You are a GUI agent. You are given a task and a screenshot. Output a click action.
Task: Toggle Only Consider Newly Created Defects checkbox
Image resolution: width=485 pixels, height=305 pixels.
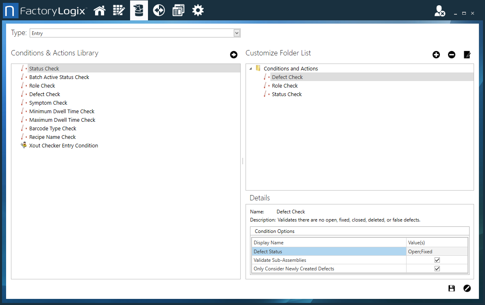[x=437, y=269]
